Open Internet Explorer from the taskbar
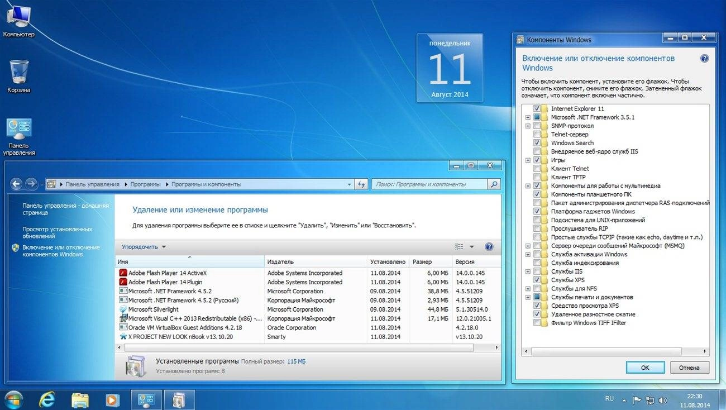 pyautogui.click(x=46, y=400)
